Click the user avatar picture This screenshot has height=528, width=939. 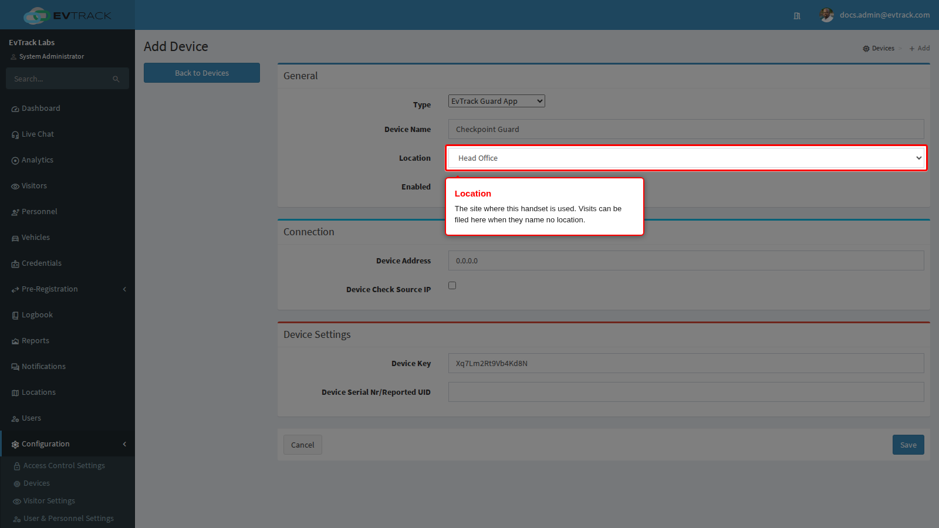tap(827, 15)
